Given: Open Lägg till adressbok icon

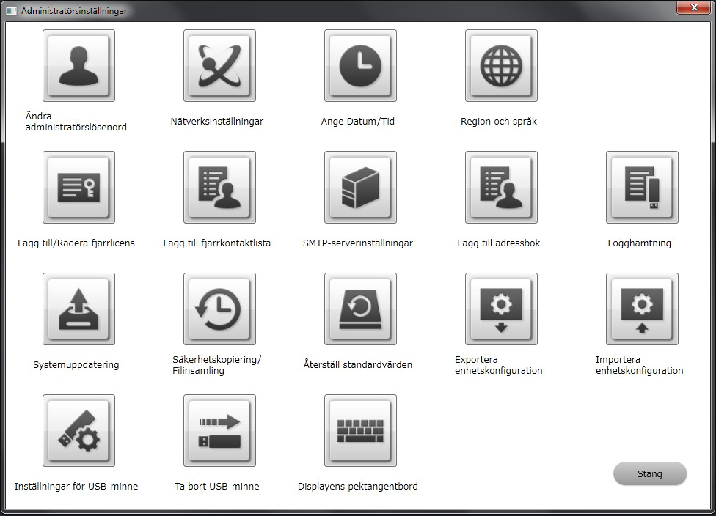Looking at the screenshot, I should (501, 188).
